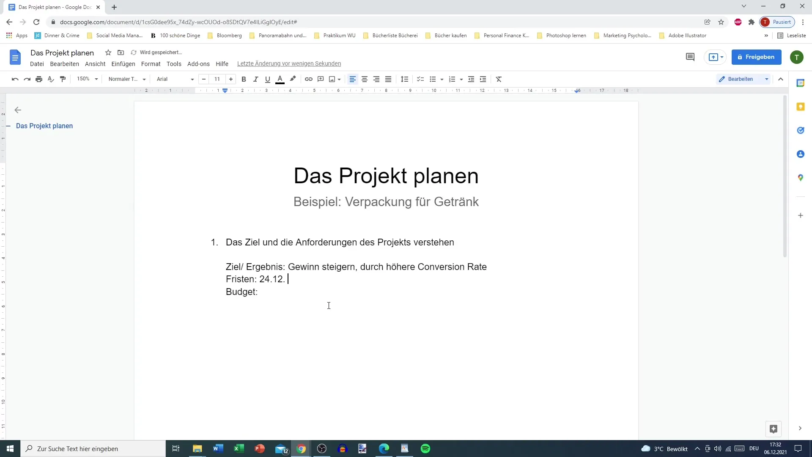
Task: Open the Datei menu
Action: tap(37, 64)
